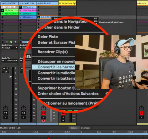Open Audio To 16 LOOP / REMI dropdown

pos(10,61)
